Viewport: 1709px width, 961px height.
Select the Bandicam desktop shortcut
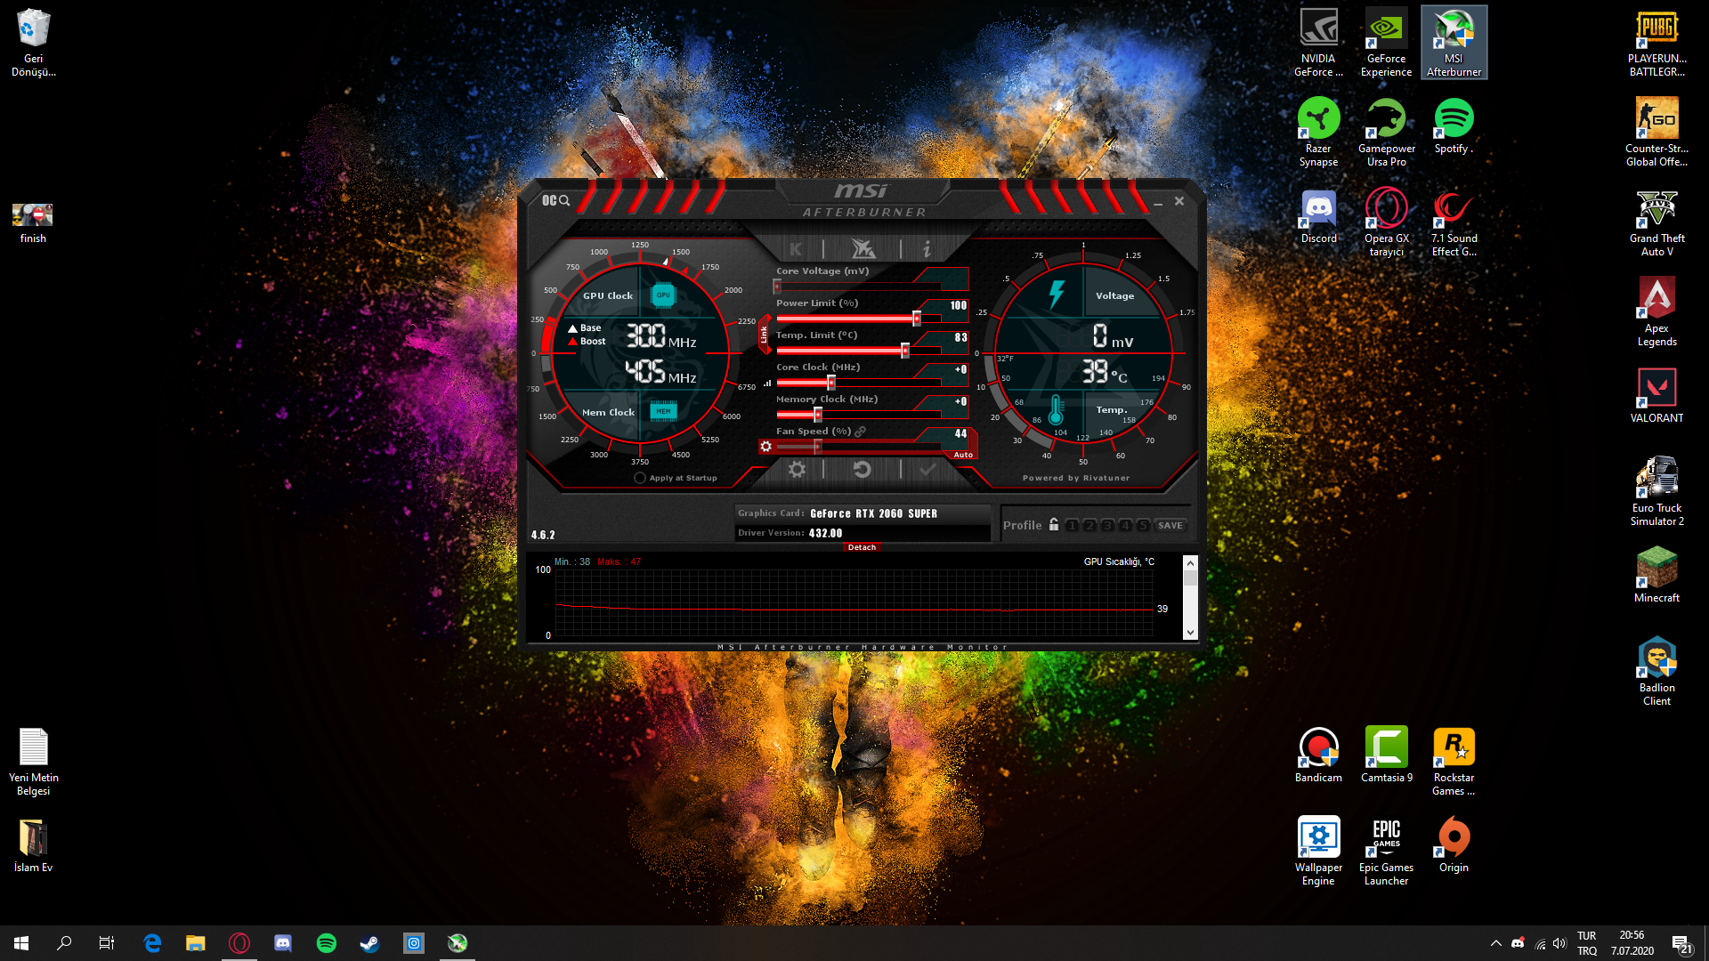[x=1318, y=755]
